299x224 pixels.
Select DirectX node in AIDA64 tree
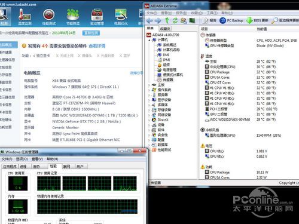click(x=163, y=119)
